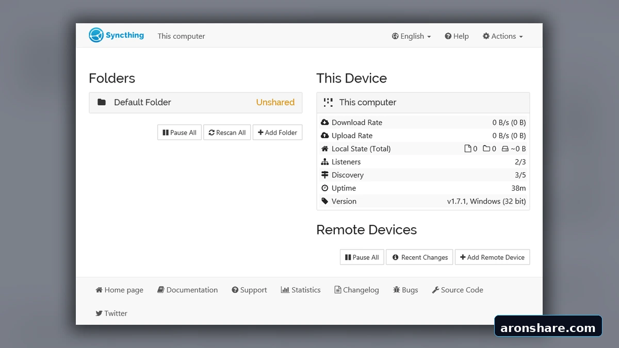Click the This computer device identicon
The width and height of the screenshot is (619, 348).
tap(328, 102)
